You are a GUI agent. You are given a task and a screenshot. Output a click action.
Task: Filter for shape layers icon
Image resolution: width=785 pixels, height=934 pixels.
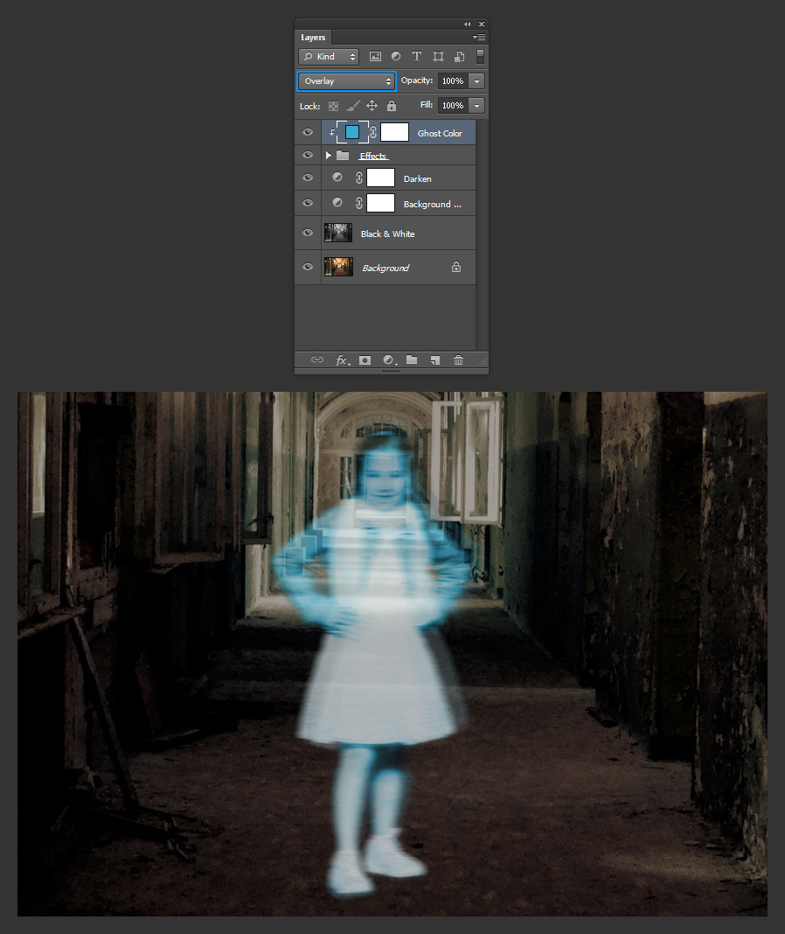438,57
